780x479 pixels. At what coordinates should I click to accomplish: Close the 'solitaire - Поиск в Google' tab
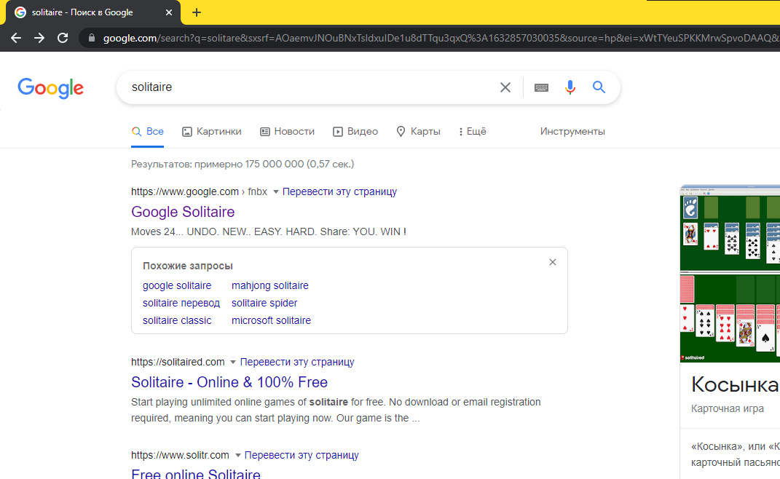point(169,12)
